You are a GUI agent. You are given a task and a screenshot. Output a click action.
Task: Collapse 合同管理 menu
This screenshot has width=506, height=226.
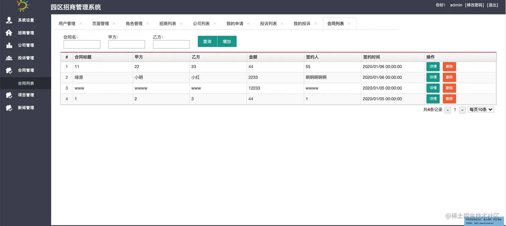coord(25,70)
